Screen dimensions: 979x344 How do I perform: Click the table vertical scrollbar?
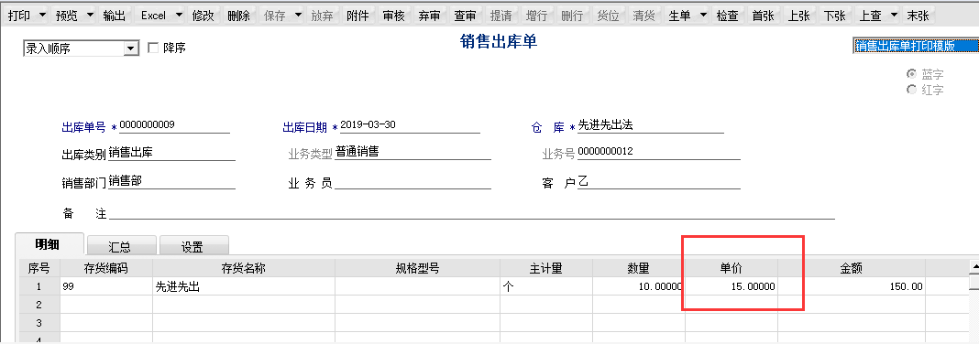coord(974,299)
